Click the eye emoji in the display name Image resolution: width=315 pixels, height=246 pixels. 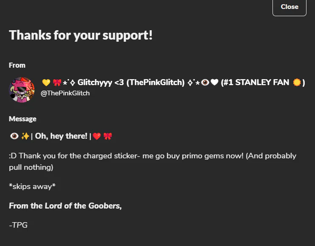click(205, 83)
